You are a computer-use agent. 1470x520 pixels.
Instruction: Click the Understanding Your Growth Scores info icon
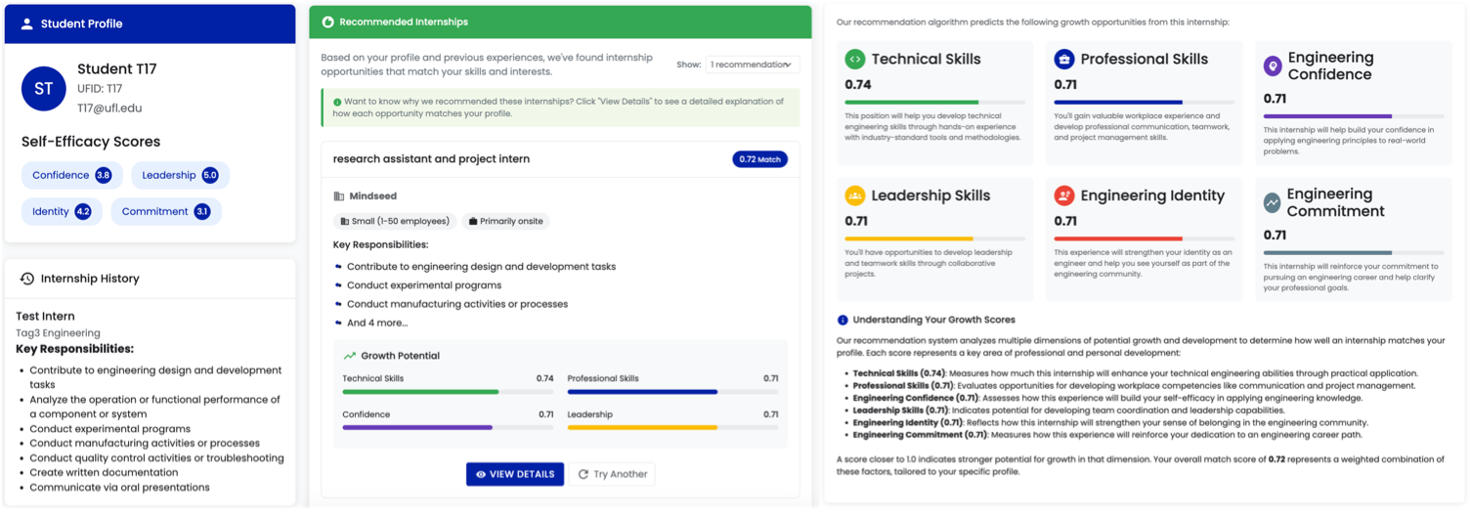(x=843, y=320)
